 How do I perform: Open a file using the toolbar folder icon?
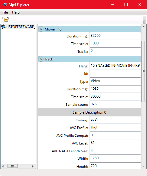7,20
